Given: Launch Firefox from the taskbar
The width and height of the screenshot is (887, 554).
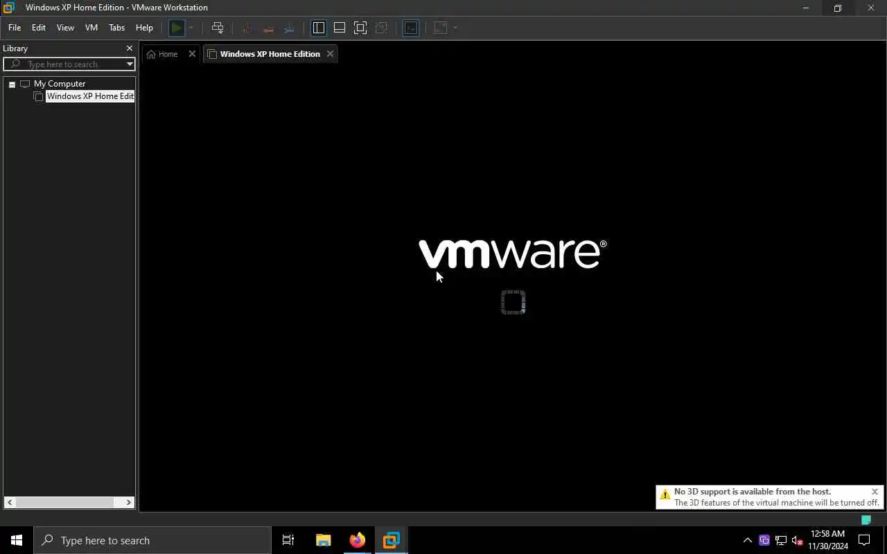Looking at the screenshot, I should (358, 540).
